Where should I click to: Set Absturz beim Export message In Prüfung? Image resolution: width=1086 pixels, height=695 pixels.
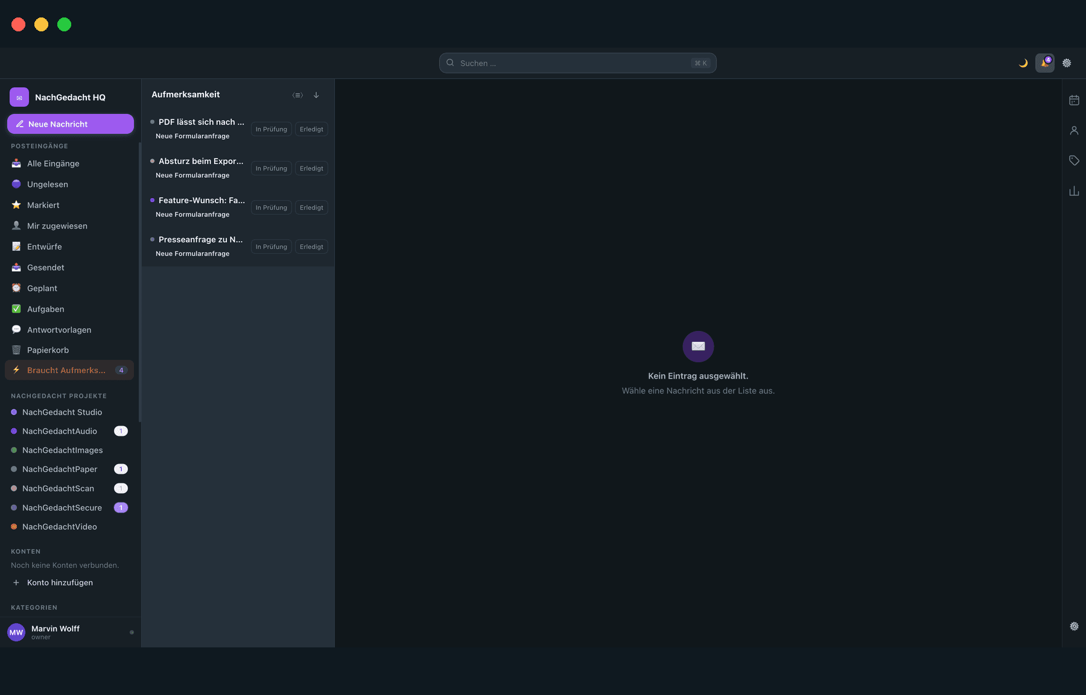pyautogui.click(x=271, y=168)
